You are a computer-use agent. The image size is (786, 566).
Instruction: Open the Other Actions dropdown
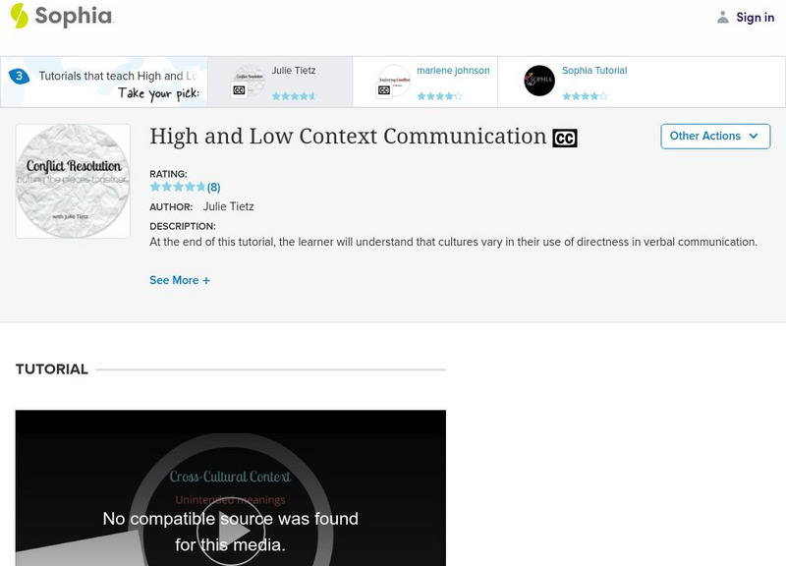click(x=715, y=137)
